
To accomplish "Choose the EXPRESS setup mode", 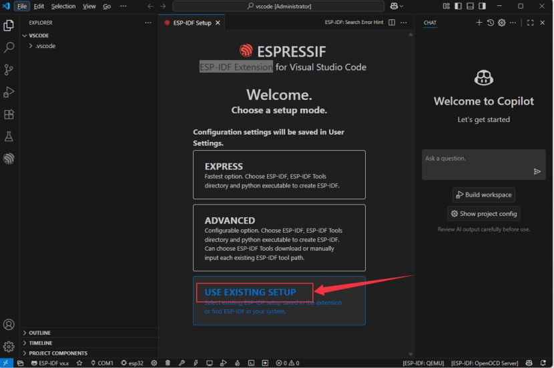I will [x=279, y=175].
